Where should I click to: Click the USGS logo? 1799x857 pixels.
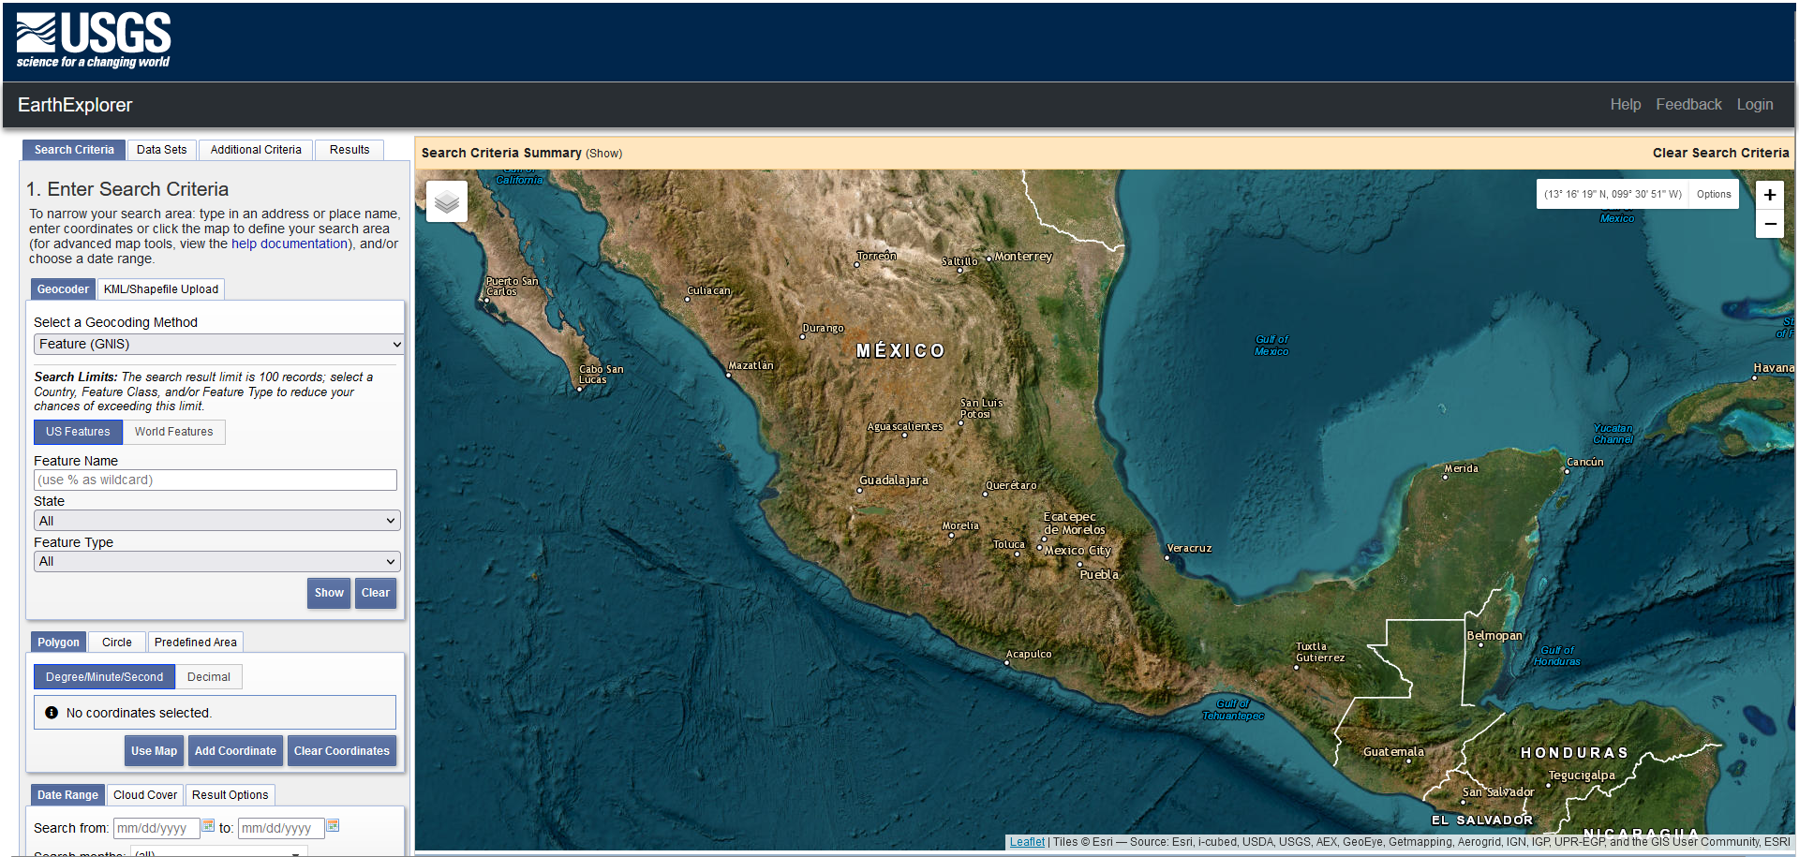click(x=94, y=40)
